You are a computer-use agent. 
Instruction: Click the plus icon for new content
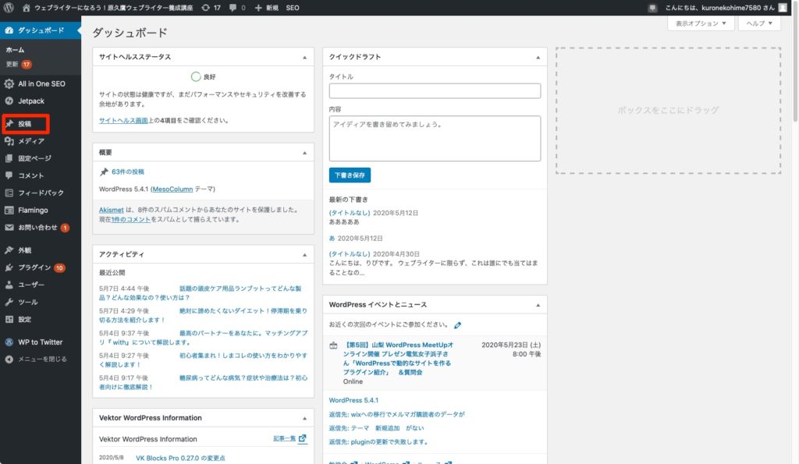pos(257,8)
